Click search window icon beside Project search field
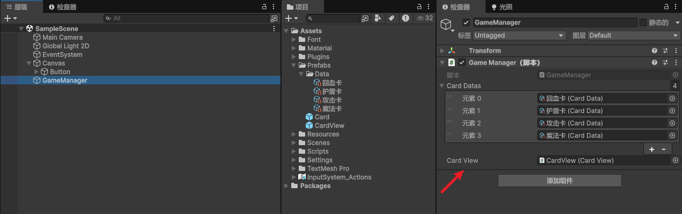Image resolution: width=682 pixels, height=214 pixels. (365, 18)
